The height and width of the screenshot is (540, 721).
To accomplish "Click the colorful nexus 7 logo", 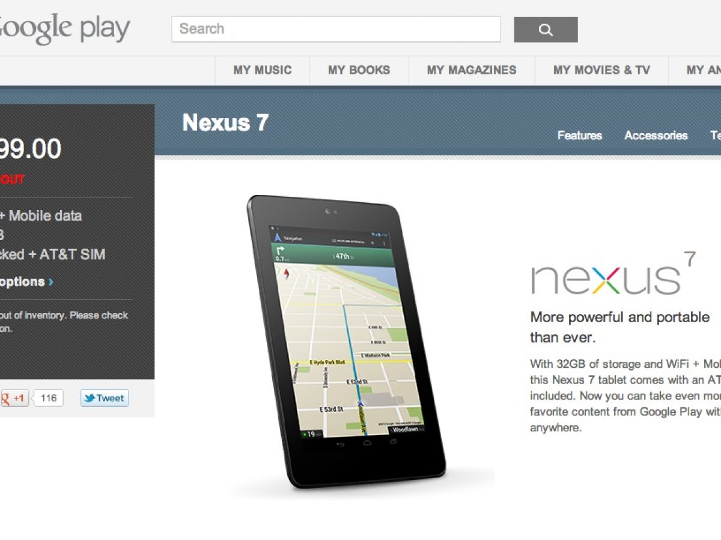I will tap(613, 274).
